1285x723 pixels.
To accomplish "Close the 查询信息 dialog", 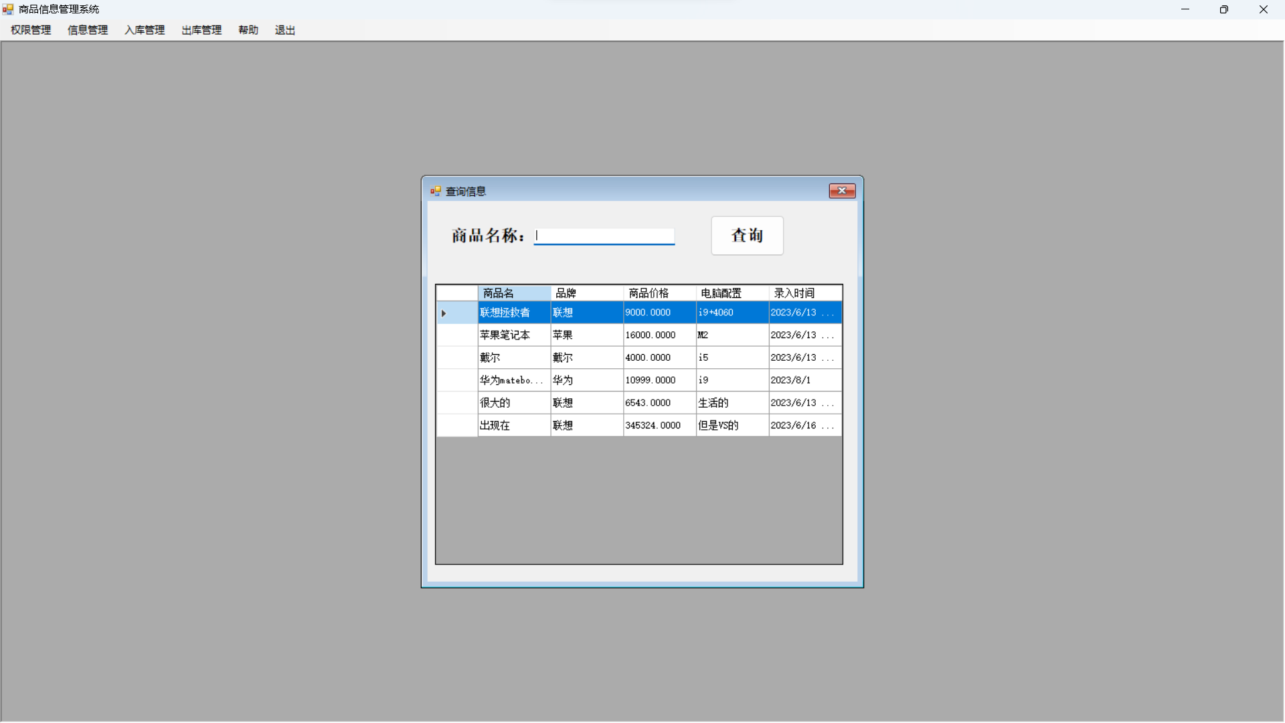I will [842, 191].
